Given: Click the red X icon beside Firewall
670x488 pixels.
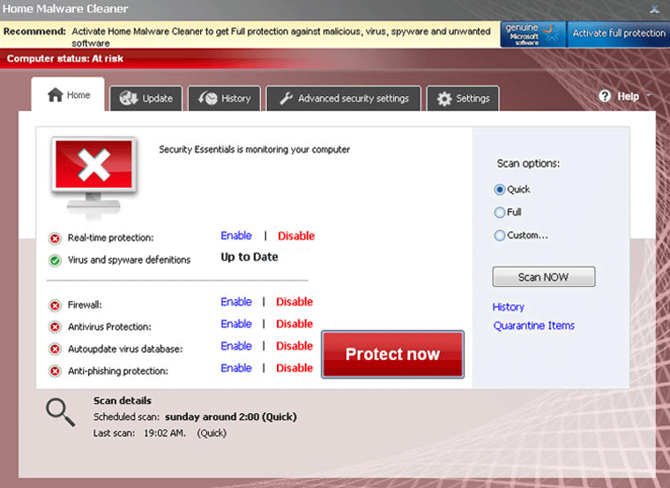Looking at the screenshot, I should click(55, 305).
